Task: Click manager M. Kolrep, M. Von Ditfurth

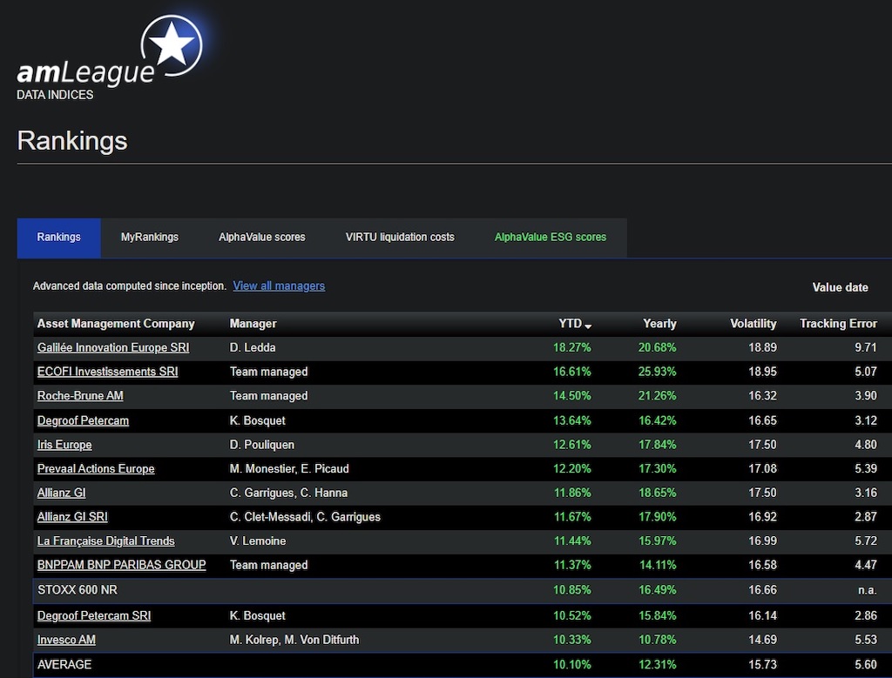Action: click(294, 640)
